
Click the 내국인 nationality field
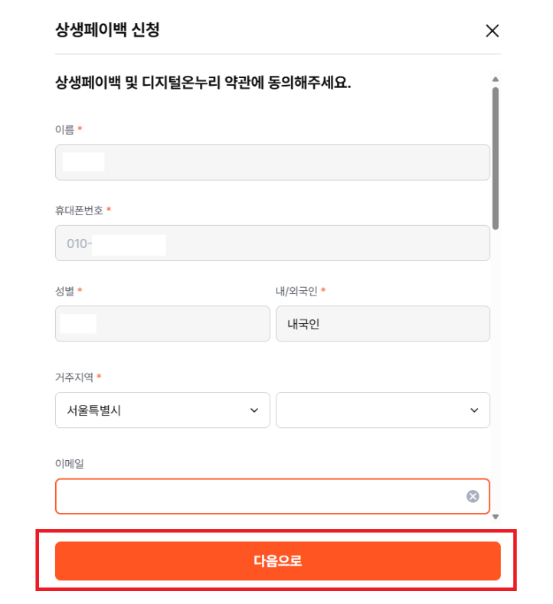[x=383, y=324]
